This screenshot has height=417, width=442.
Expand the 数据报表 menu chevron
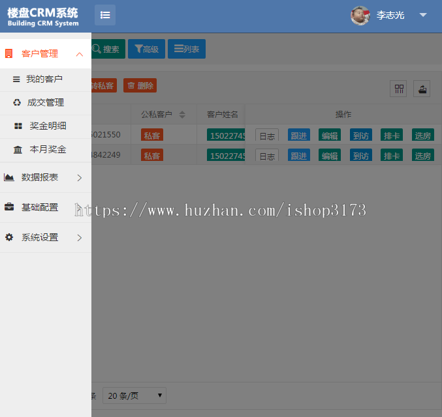point(79,177)
